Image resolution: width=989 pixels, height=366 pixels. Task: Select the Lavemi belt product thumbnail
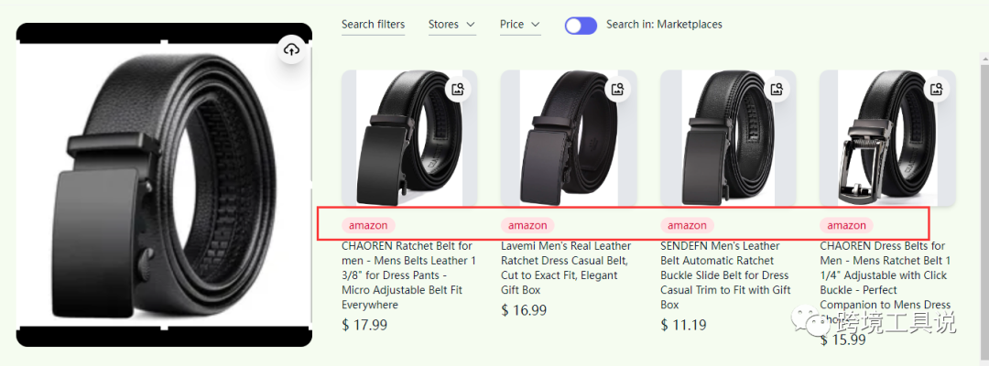click(x=568, y=139)
